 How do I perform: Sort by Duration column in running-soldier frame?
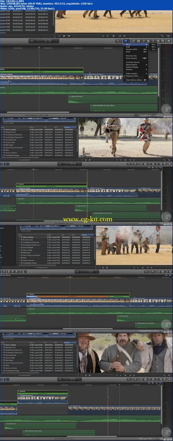pos(71,127)
